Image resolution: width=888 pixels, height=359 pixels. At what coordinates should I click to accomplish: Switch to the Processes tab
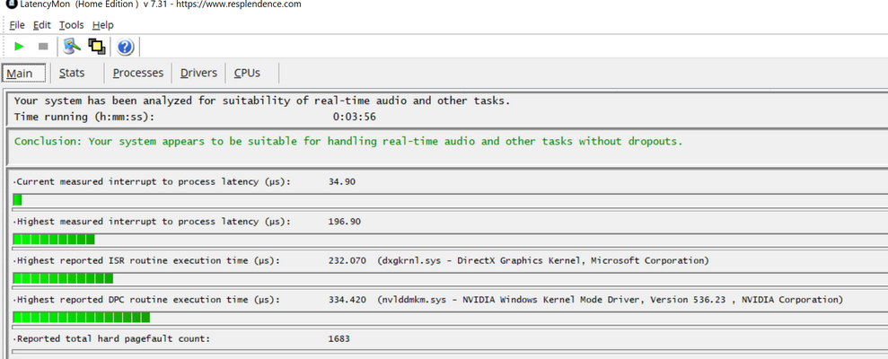137,73
